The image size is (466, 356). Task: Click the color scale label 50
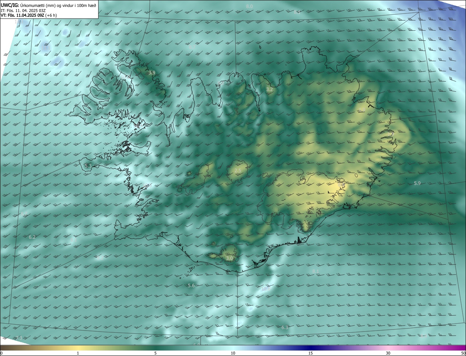(x=463, y=353)
